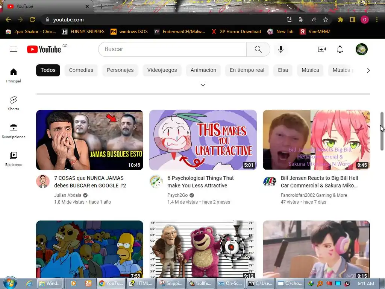
Task: Open the YouTube hamburger guide menu
Action: point(14,49)
